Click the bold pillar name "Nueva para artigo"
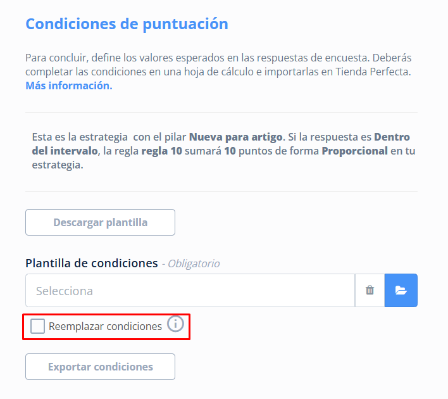 point(236,137)
